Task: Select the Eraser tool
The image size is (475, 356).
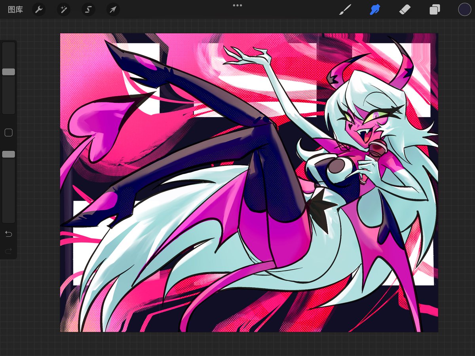Action: coord(405,9)
